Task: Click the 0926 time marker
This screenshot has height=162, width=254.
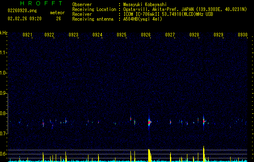Action: 146,35
